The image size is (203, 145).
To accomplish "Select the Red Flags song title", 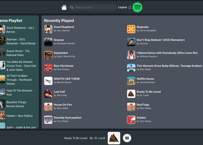I will [143, 105].
